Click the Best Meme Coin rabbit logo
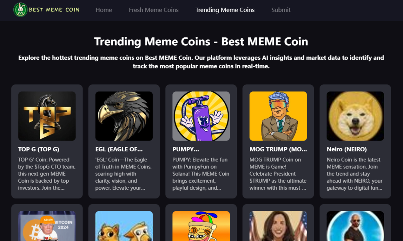Viewport: 403px width, 241px height. coord(20,10)
